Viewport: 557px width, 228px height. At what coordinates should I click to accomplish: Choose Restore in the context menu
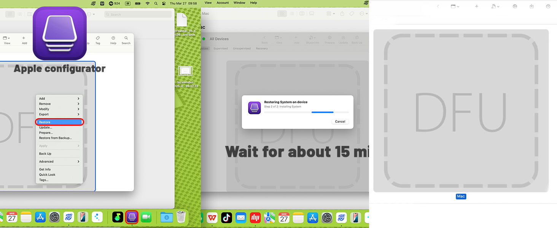tap(59, 122)
